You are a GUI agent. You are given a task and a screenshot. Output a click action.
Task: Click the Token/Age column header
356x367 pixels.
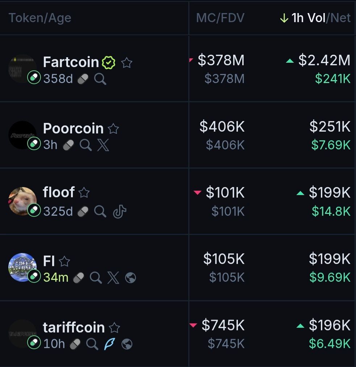(40, 18)
